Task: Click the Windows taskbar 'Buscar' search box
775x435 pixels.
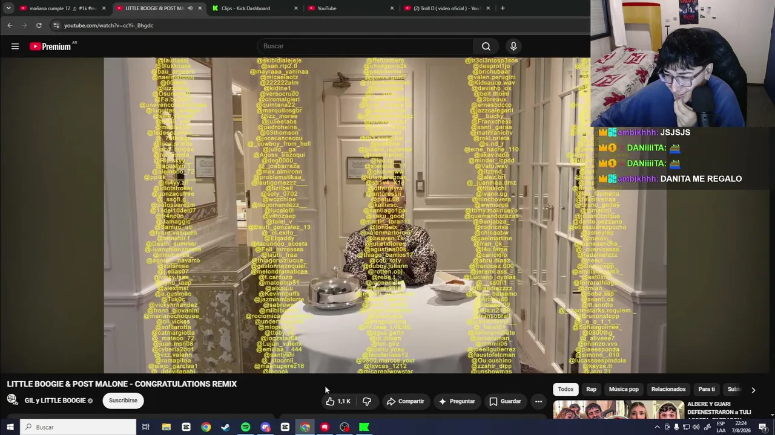Action: tap(77, 427)
